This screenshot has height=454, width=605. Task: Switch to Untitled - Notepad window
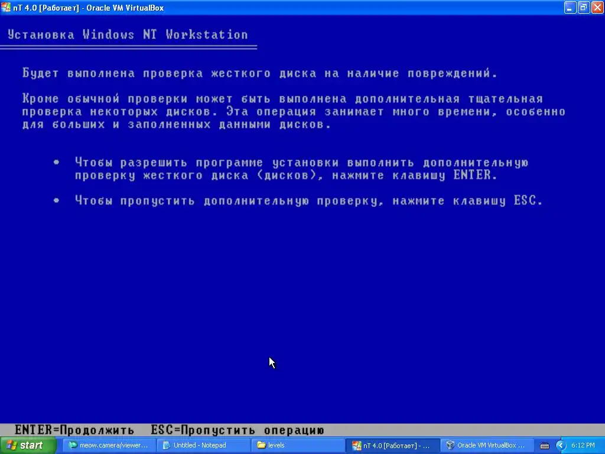[x=203, y=446]
